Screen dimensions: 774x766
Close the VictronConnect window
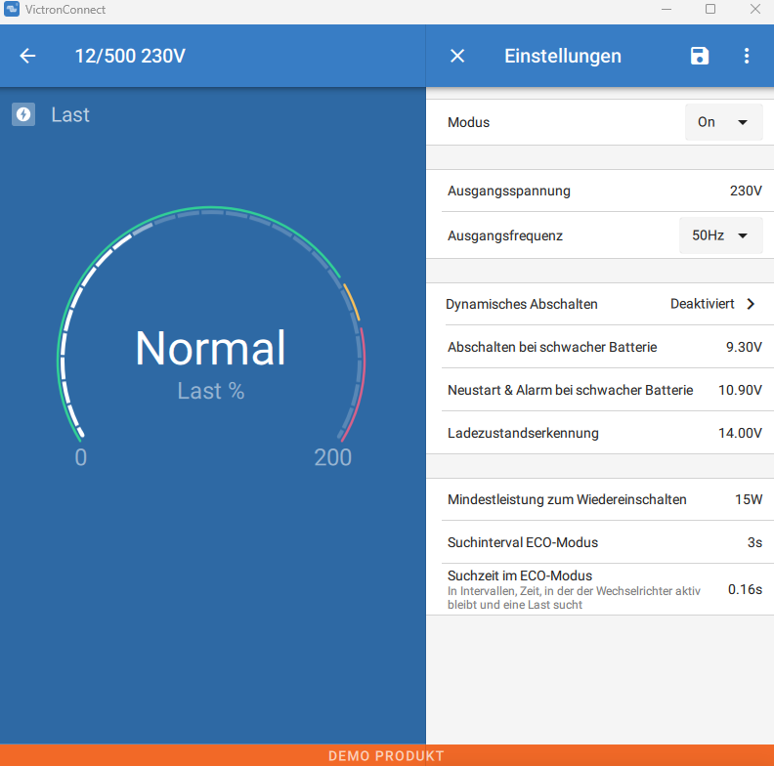[755, 9]
